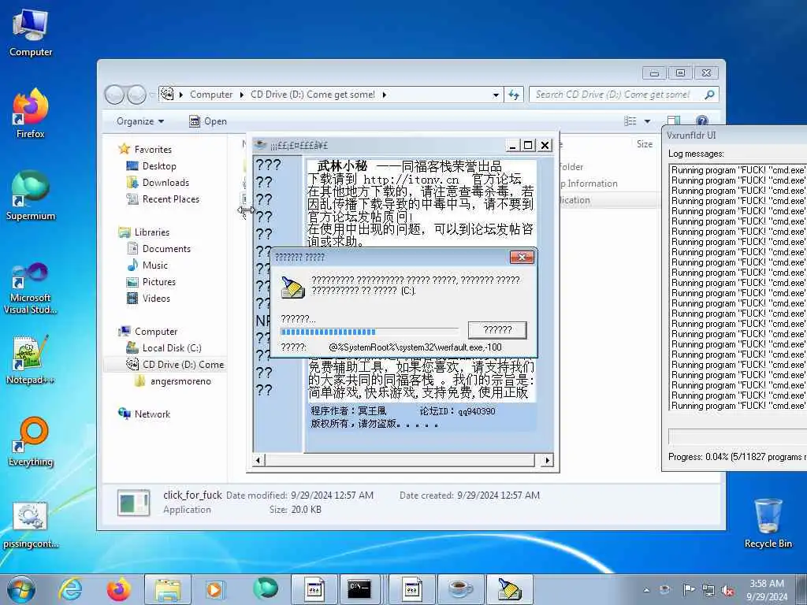Show hidden tray icons arrow

[646, 590]
